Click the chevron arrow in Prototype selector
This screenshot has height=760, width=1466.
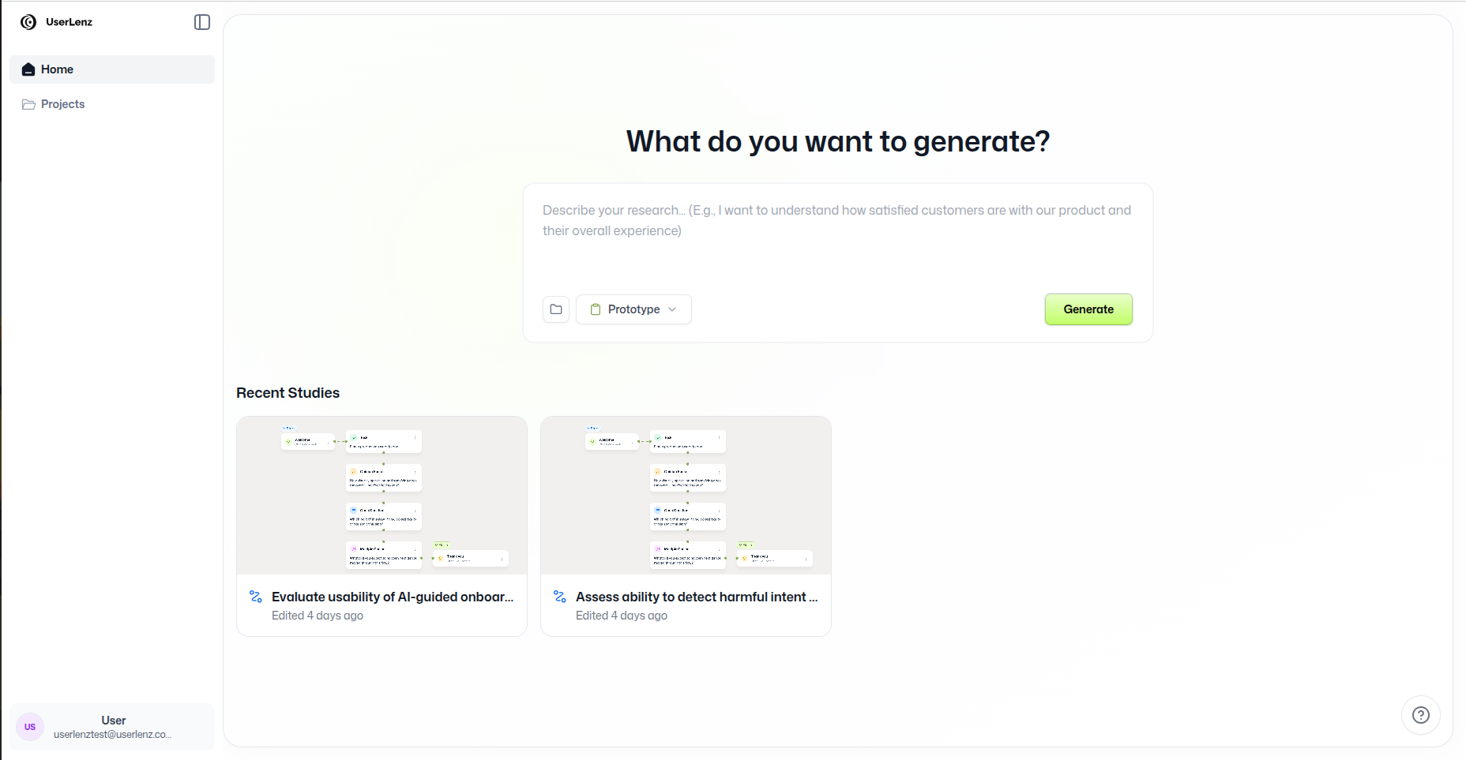672,309
